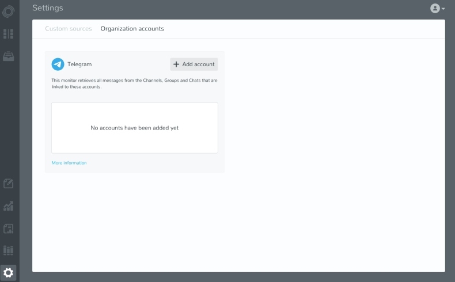455x282 pixels.
Task: Click the Telegram logo icon
Action: coord(58,64)
